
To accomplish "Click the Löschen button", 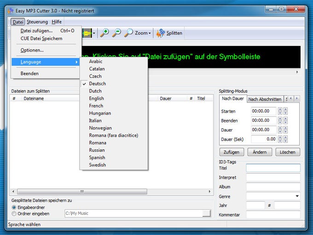I will click(x=288, y=152).
